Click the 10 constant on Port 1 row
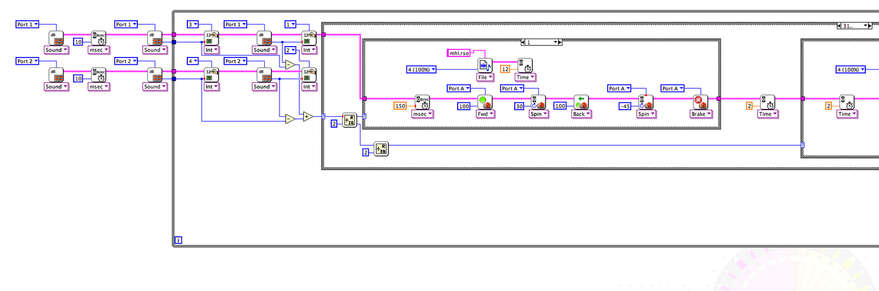The image size is (879, 291). coord(79,42)
